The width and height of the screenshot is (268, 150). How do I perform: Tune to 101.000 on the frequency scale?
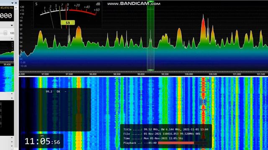point(237,74)
